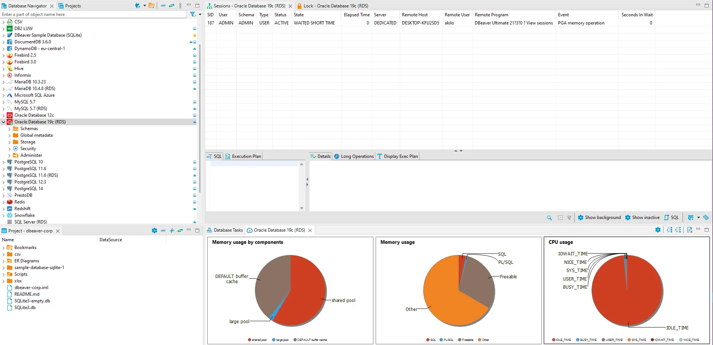Close the Oracle Database 19c (RDS) dashboard tab
This screenshot has height=345, width=713.
click(x=310, y=230)
